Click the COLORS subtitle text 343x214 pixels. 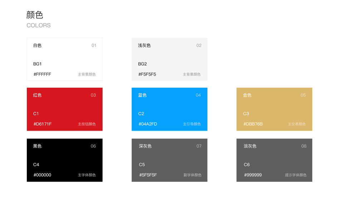tap(39, 25)
